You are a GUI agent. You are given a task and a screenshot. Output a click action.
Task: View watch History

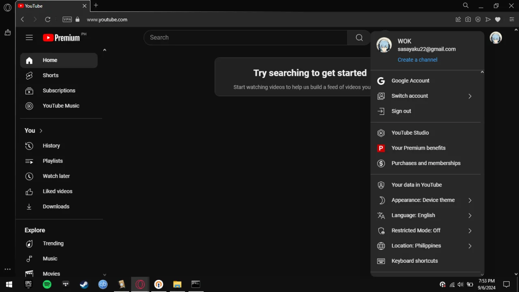pyautogui.click(x=59, y=146)
